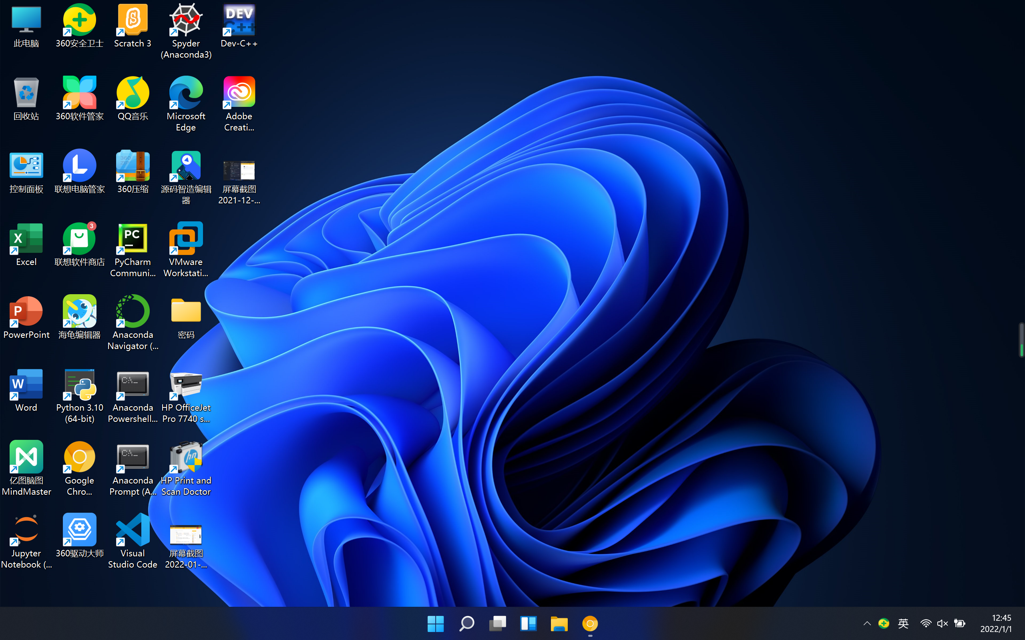The height and width of the screenshot is (640, 1025).
Task: Select the Anaconda Prompt shortcut
Action: coord(133,469)
